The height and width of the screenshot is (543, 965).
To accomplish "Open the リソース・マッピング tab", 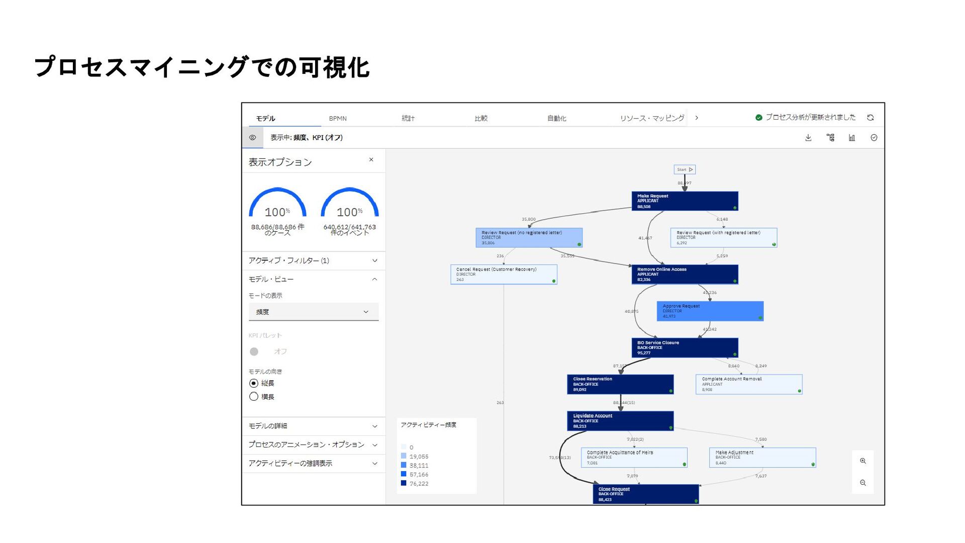I will [652, 119].
